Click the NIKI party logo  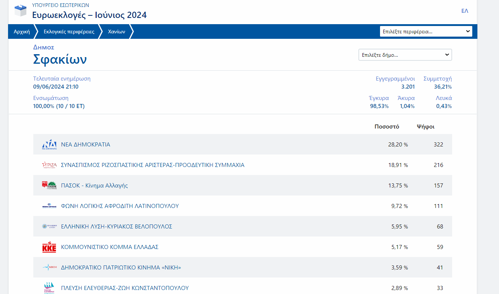click(49, 268)
